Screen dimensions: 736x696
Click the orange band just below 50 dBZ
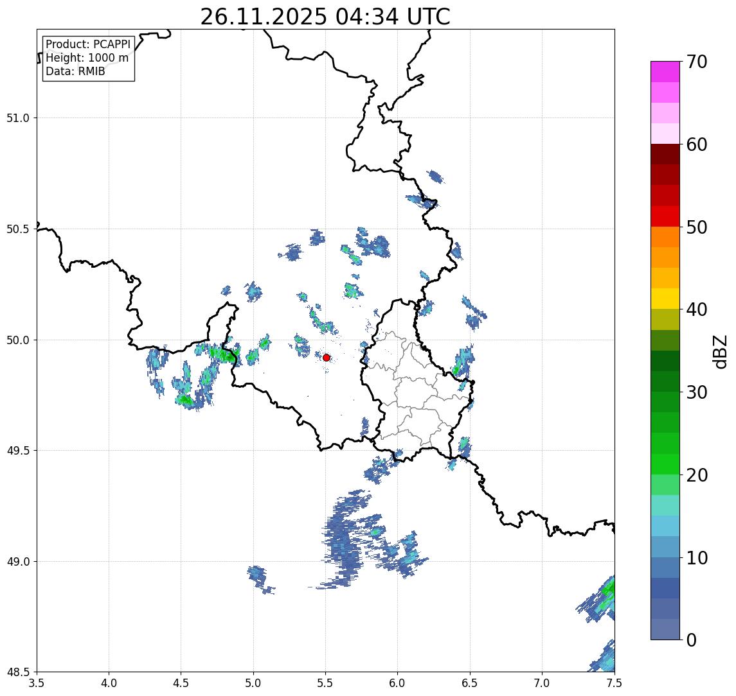pyautogui.click(x=665, y=237)
